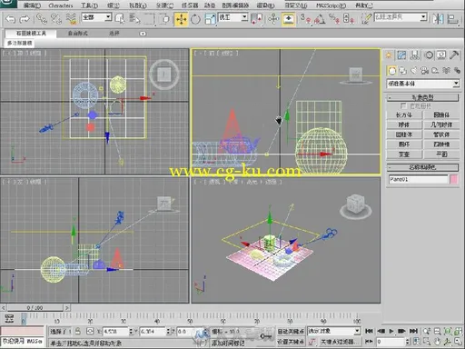Expand the ribbon minimize toggle button
The height and width of the screenshot is (349, 465).
(x=143, y=34)
